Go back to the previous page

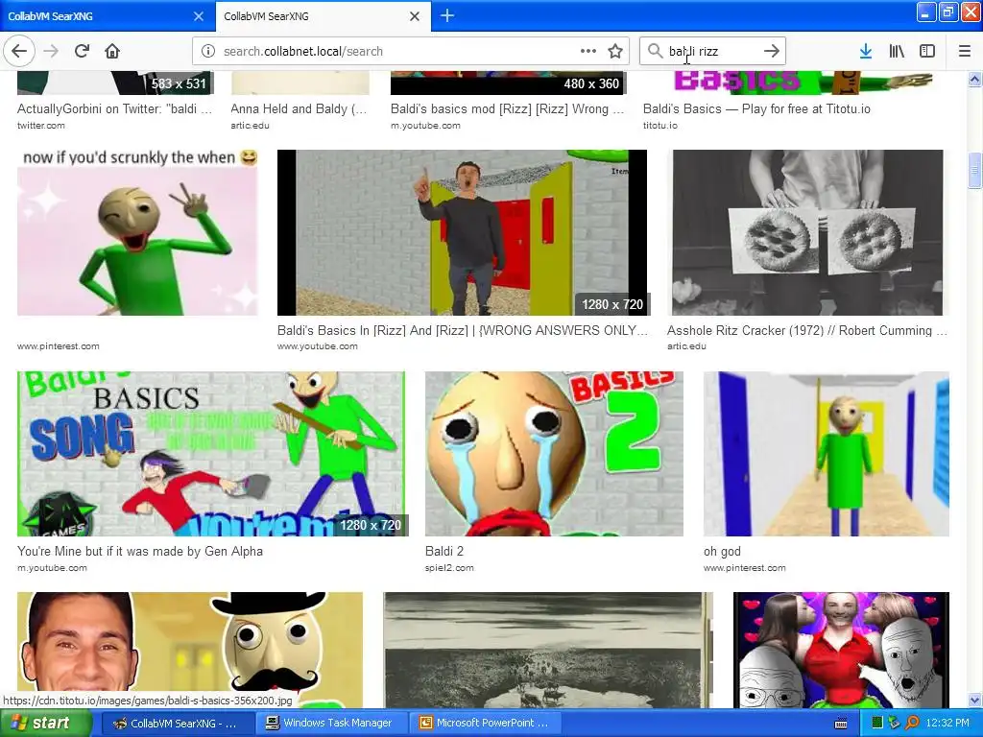click(19, 51)
